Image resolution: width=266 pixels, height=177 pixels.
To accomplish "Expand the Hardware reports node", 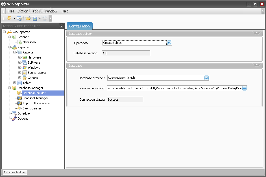I will click(20, 57).
